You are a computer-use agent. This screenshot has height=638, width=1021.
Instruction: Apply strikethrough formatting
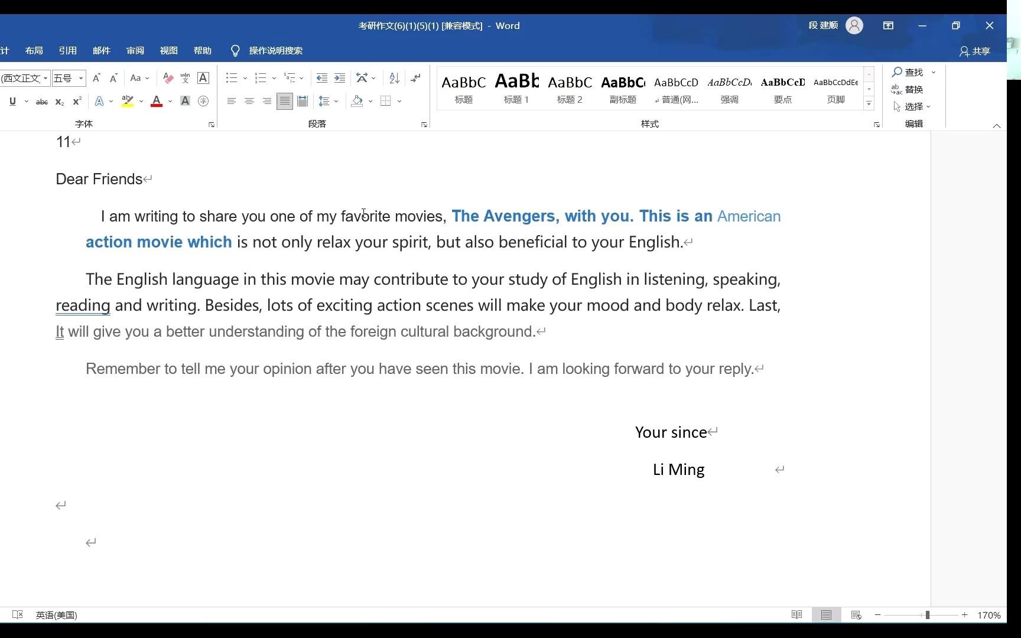coord(42,102)
